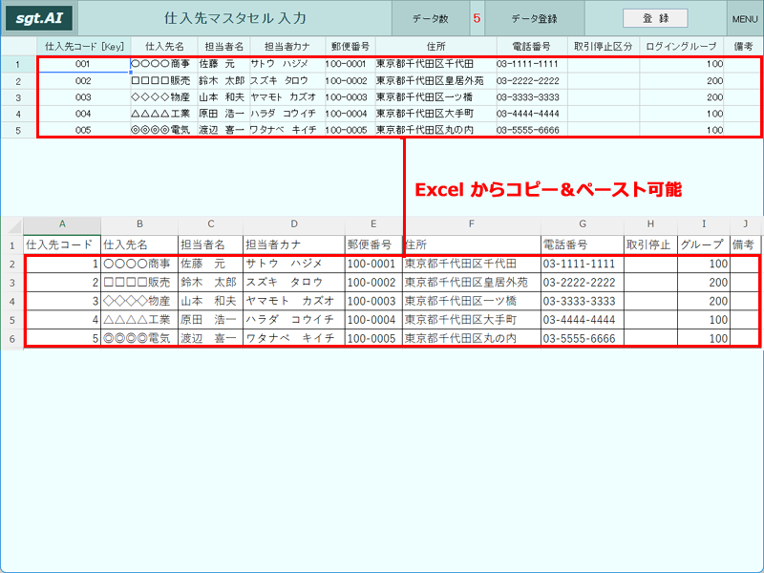Select row header 4 in top grid
This screenshot has width=764, height=573.
(x=18, y=114)
